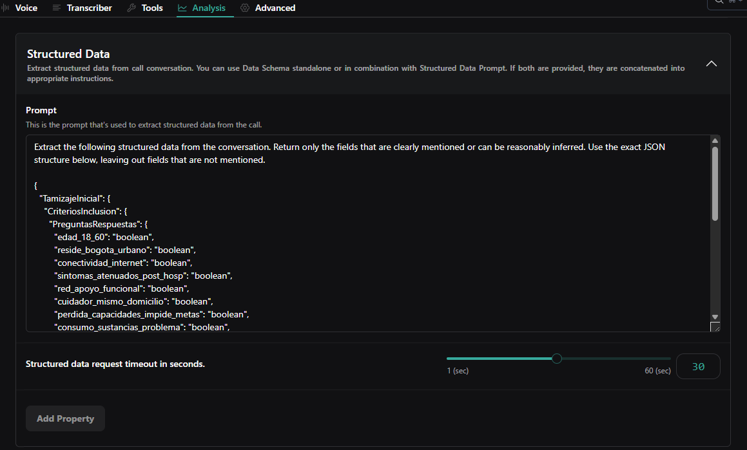Click the Voice waveform icon
The height and width of the screenshot is (450, 747).
6,8
